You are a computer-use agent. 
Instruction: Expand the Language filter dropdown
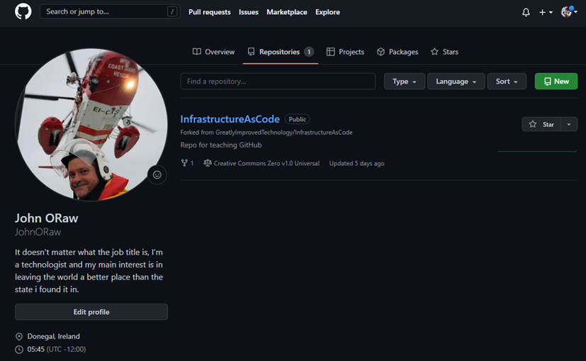point(456,81)
